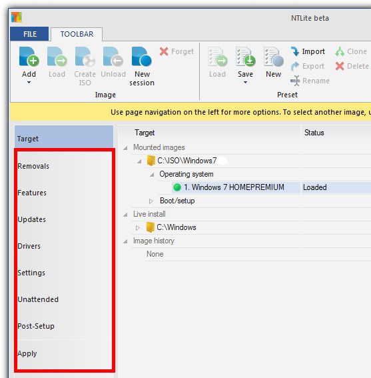Click the Save preset icon
371x378 pixels.
click(246, 57)
